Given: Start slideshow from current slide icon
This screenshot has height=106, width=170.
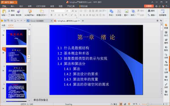Looking at the screenshot, I should 30,11.
